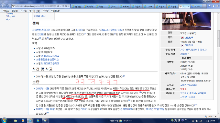Open the 도구(T) menu
Screen dimensions: 220x123
(x=45, y=11)
